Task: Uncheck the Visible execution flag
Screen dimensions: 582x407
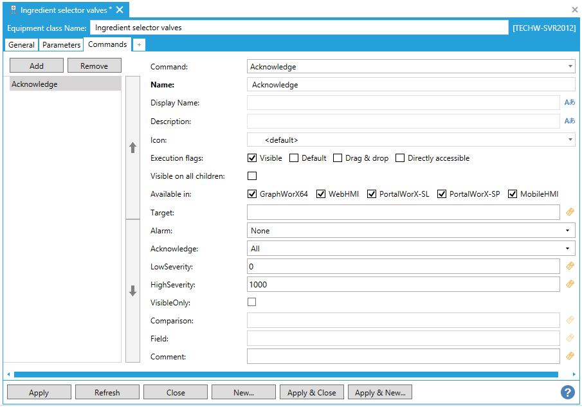Action: (x=252, y=158)
